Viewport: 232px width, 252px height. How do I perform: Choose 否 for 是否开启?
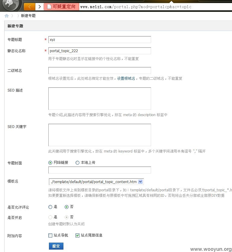[66, 217]
